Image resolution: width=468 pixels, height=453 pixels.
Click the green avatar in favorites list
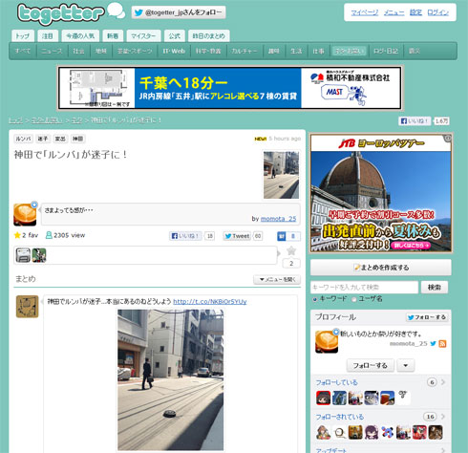click(x=39, y=255)
